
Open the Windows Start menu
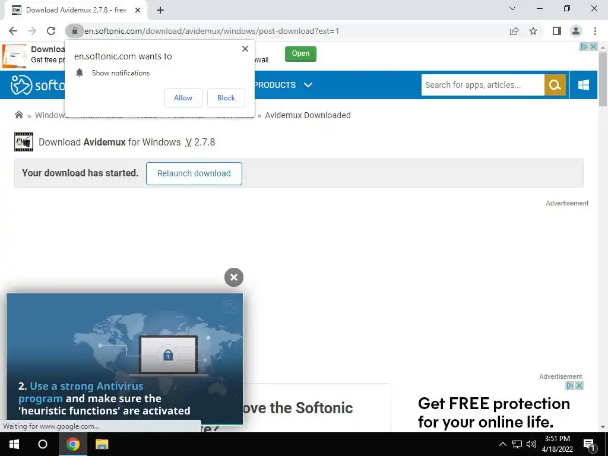(x=14, y=444)
